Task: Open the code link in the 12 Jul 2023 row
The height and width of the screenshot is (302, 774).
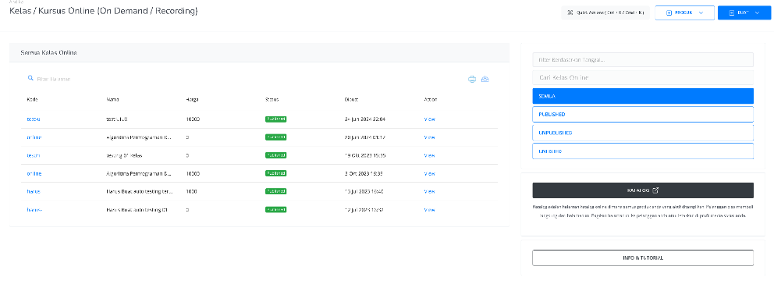Action: coord(34,210)
